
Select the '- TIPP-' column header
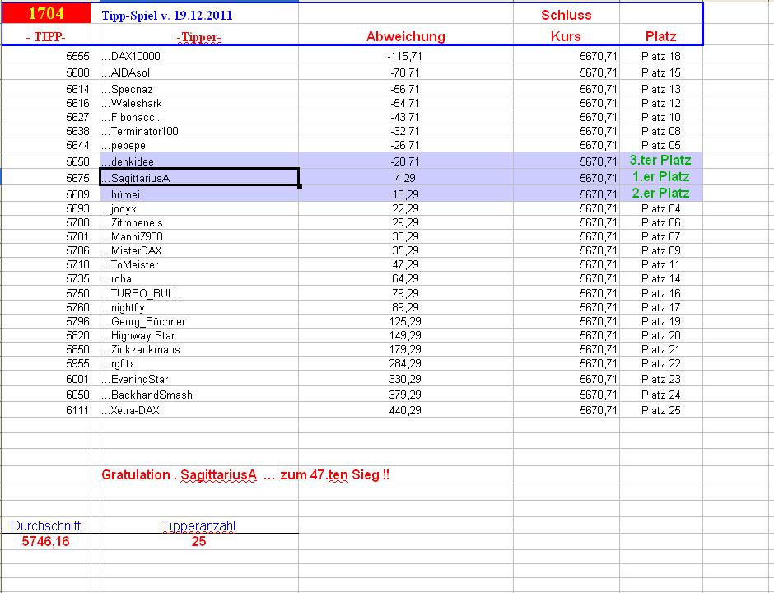[45, 36]
